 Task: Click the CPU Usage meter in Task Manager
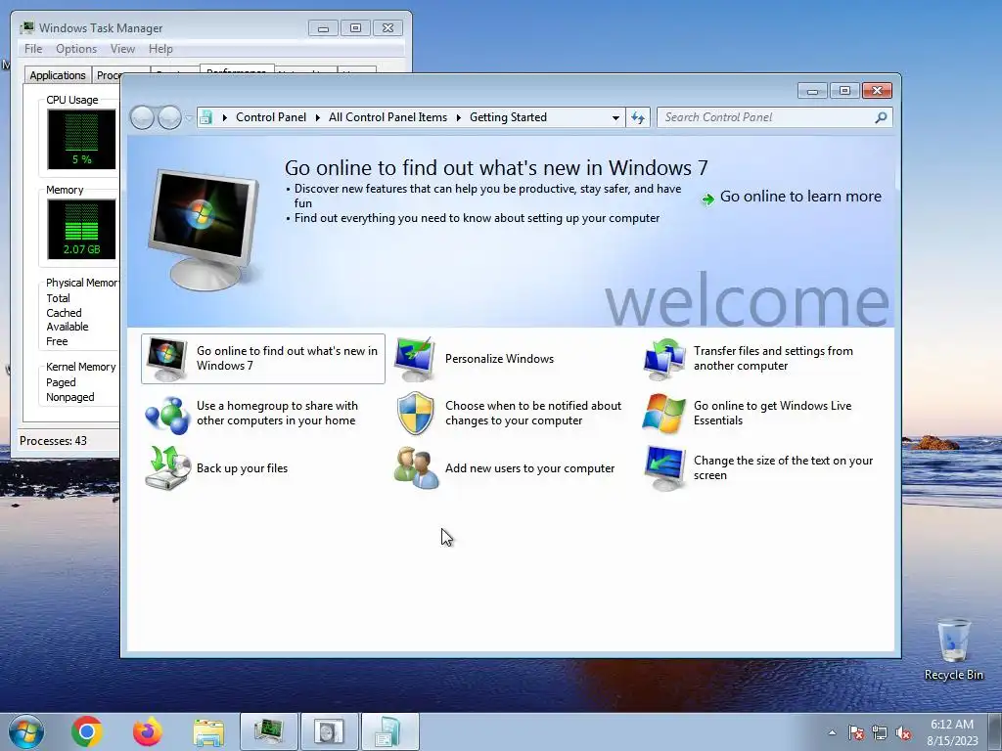click(81, 139)
